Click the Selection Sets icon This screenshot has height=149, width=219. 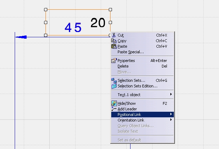pos(114,80)
